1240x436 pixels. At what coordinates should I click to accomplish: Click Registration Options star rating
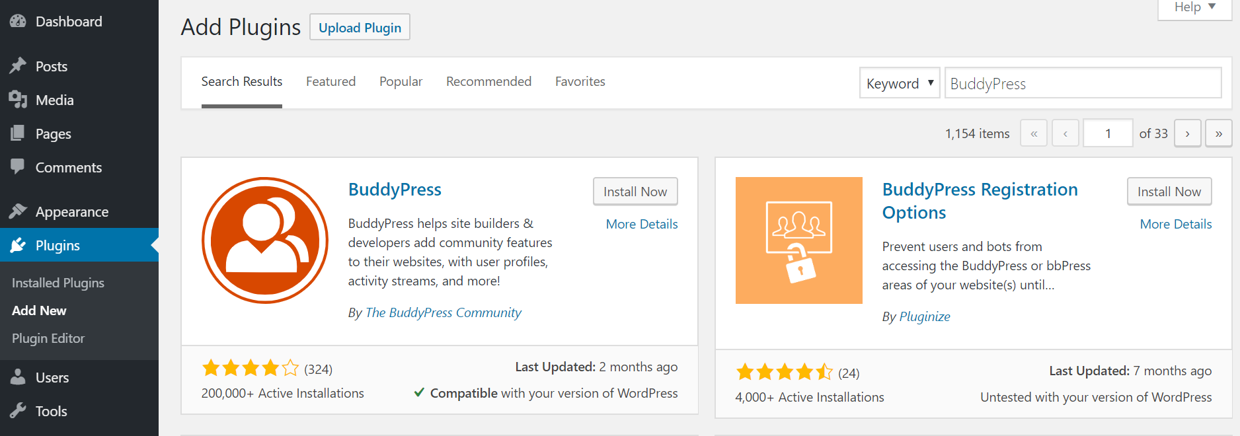[x=785, y=372]
